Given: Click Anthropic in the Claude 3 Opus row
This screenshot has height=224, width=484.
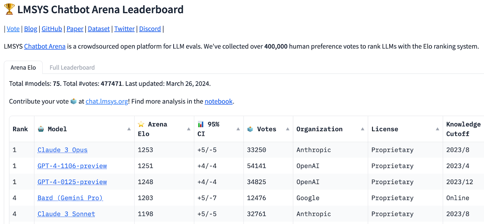Looking at the screenshot, I should pos(314,150).
